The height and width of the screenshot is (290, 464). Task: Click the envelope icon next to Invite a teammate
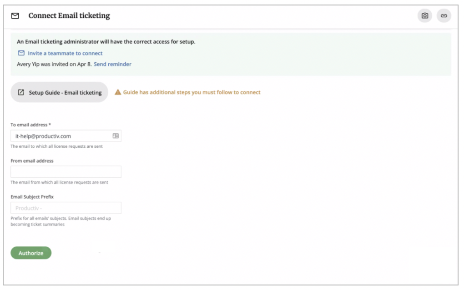20,53
